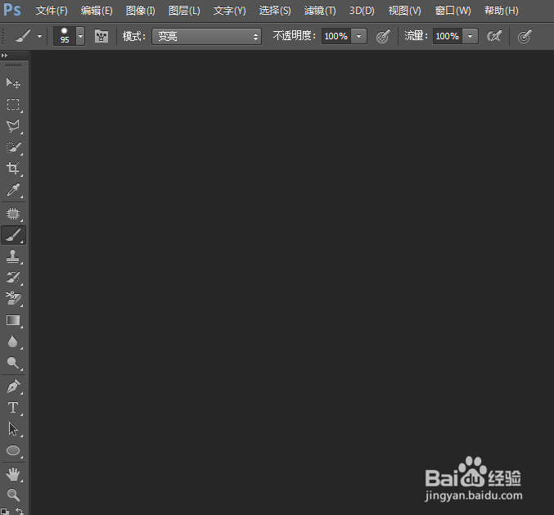Screen dimensions: 554x515
Task: Select the Eyedropper tool
Action: tap(13, 190)
